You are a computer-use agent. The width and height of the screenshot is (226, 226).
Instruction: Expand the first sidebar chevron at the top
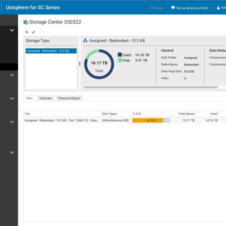coord(12,30)
